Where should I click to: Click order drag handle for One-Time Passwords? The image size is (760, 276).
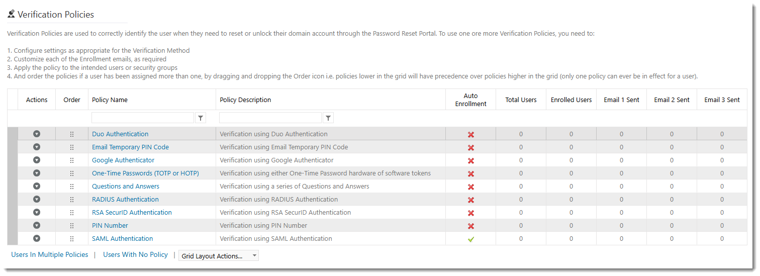pyautogui.click(x=72, y=173)
